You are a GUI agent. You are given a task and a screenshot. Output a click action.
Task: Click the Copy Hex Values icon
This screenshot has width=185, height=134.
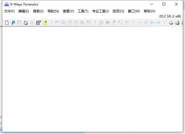[83, 22]
